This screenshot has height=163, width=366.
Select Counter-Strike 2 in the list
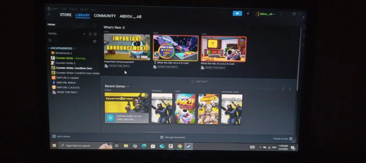tap(65, 63)
